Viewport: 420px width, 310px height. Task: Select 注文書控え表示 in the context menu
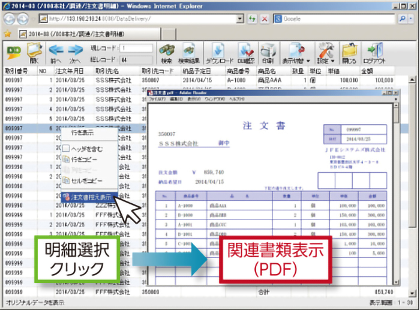tap(89, 197)
